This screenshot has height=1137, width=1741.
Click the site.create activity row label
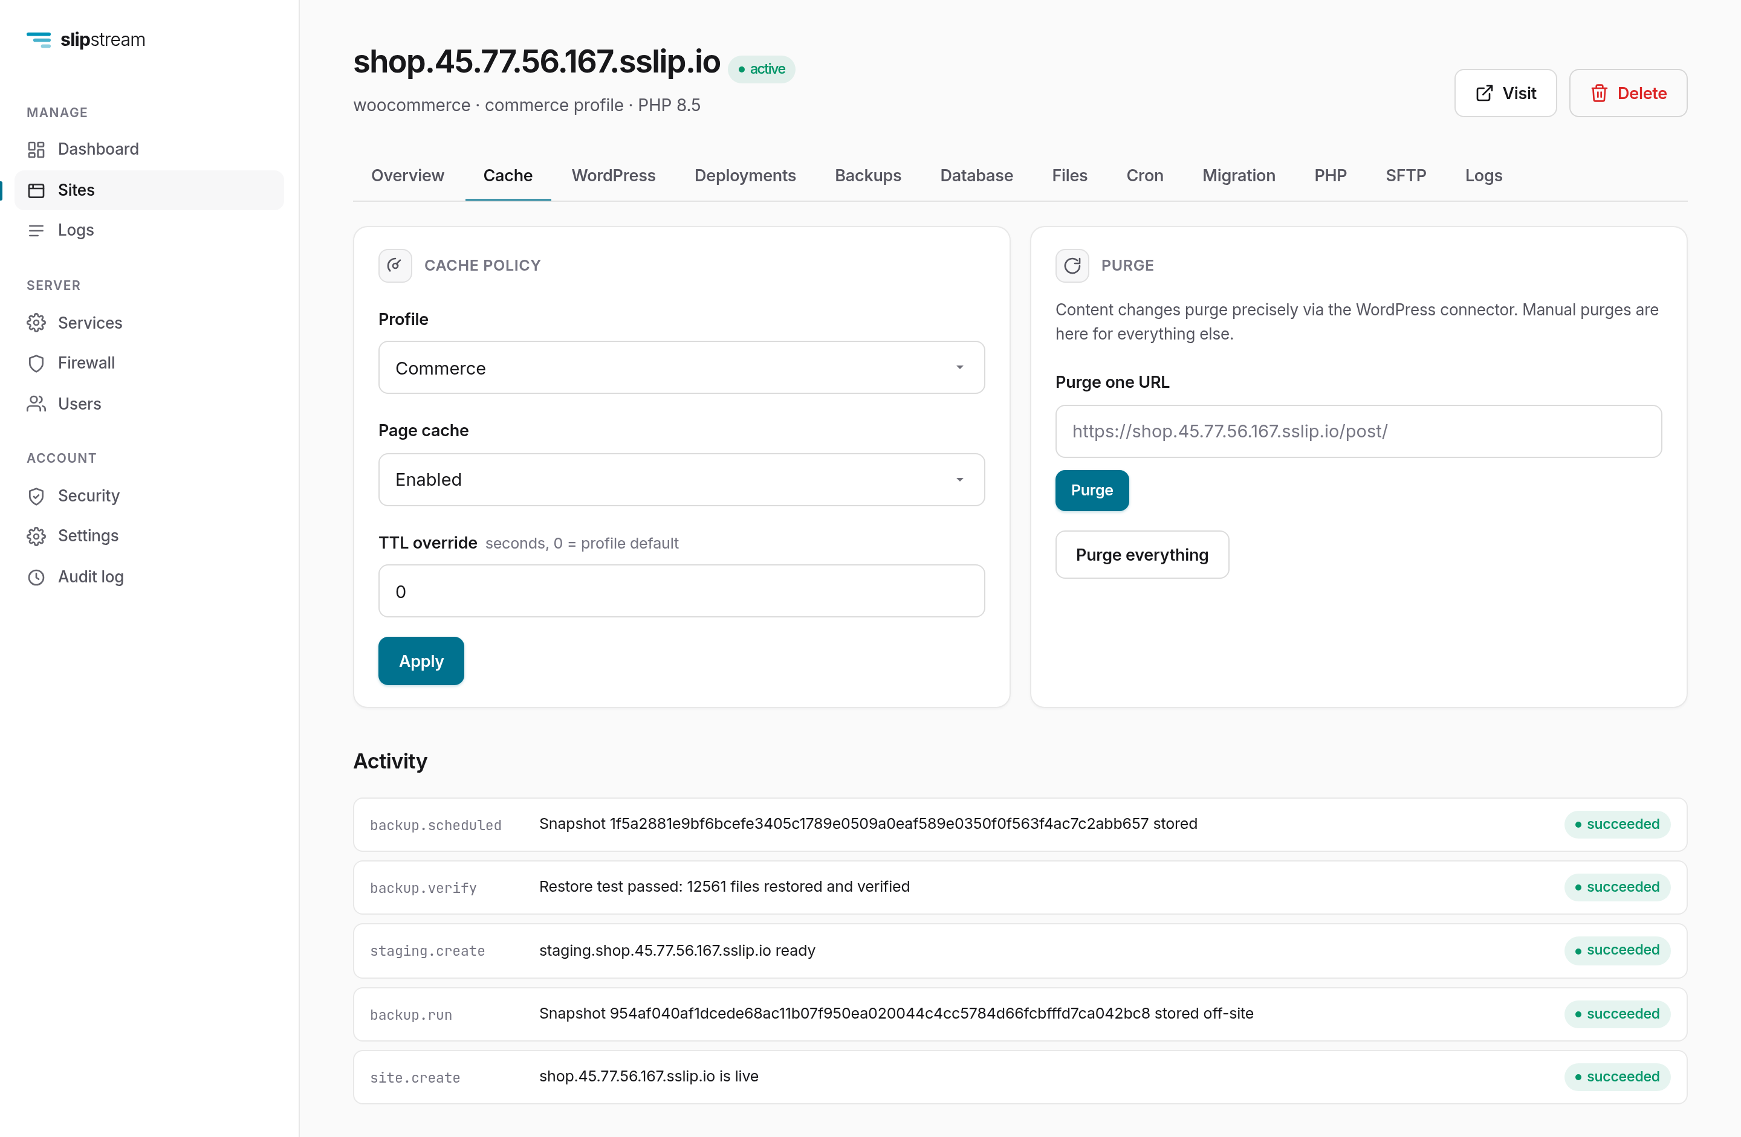coord(415,1077)
